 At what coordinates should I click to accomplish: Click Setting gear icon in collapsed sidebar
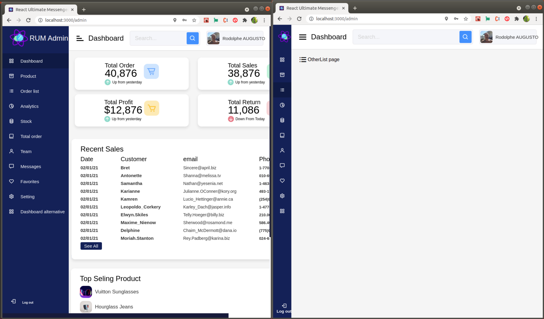(282, 196)
